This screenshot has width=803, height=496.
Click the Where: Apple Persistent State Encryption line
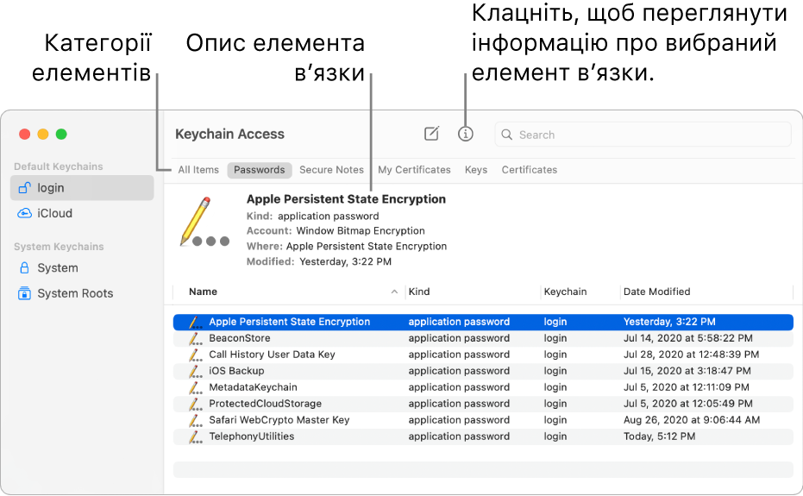[347, 247]
